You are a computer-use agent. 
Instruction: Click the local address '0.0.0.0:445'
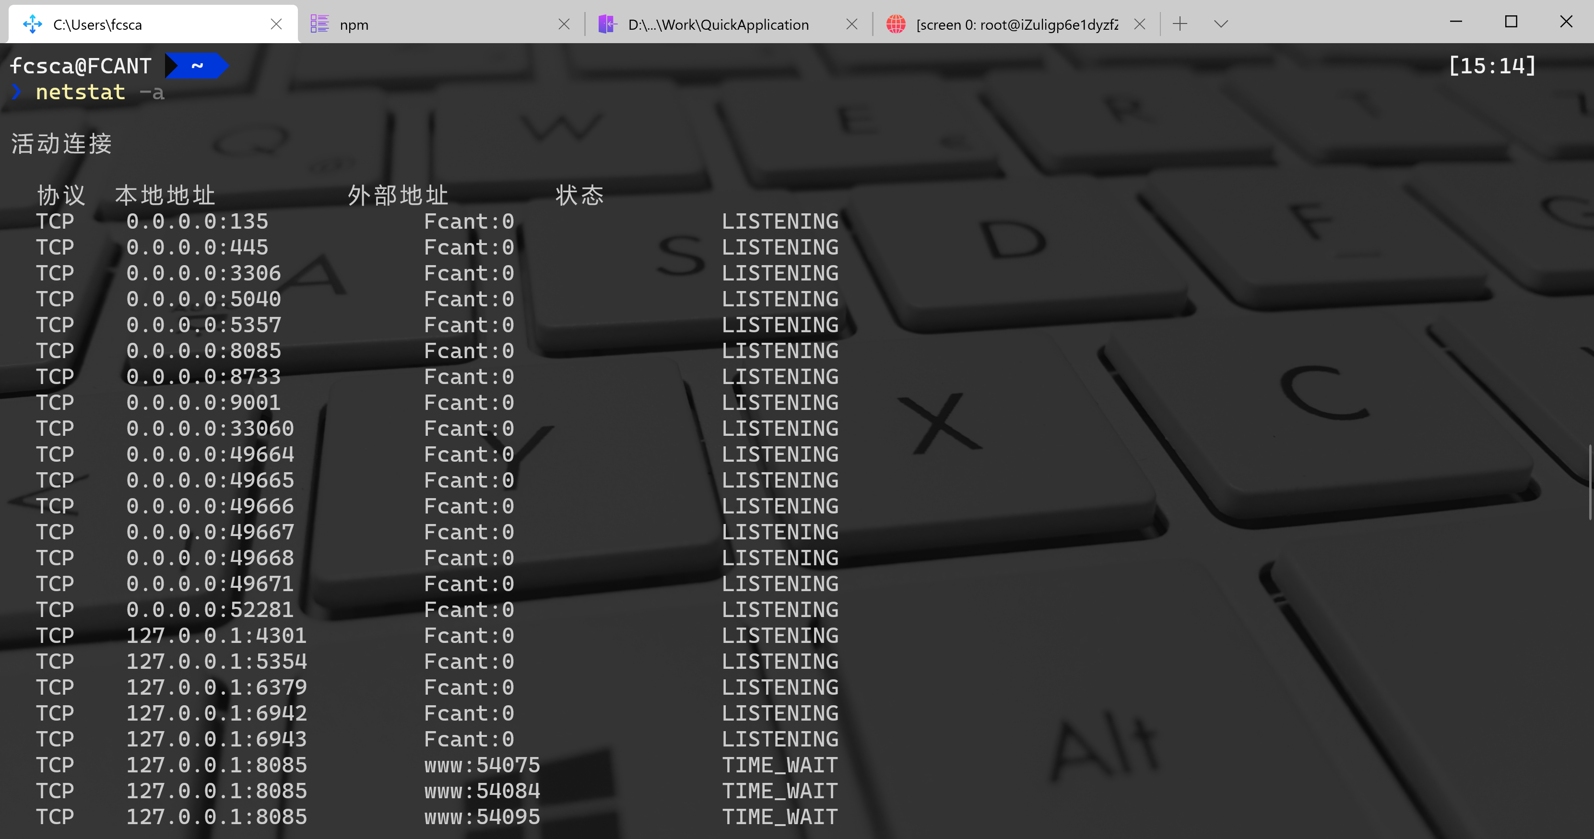[198, 247]
